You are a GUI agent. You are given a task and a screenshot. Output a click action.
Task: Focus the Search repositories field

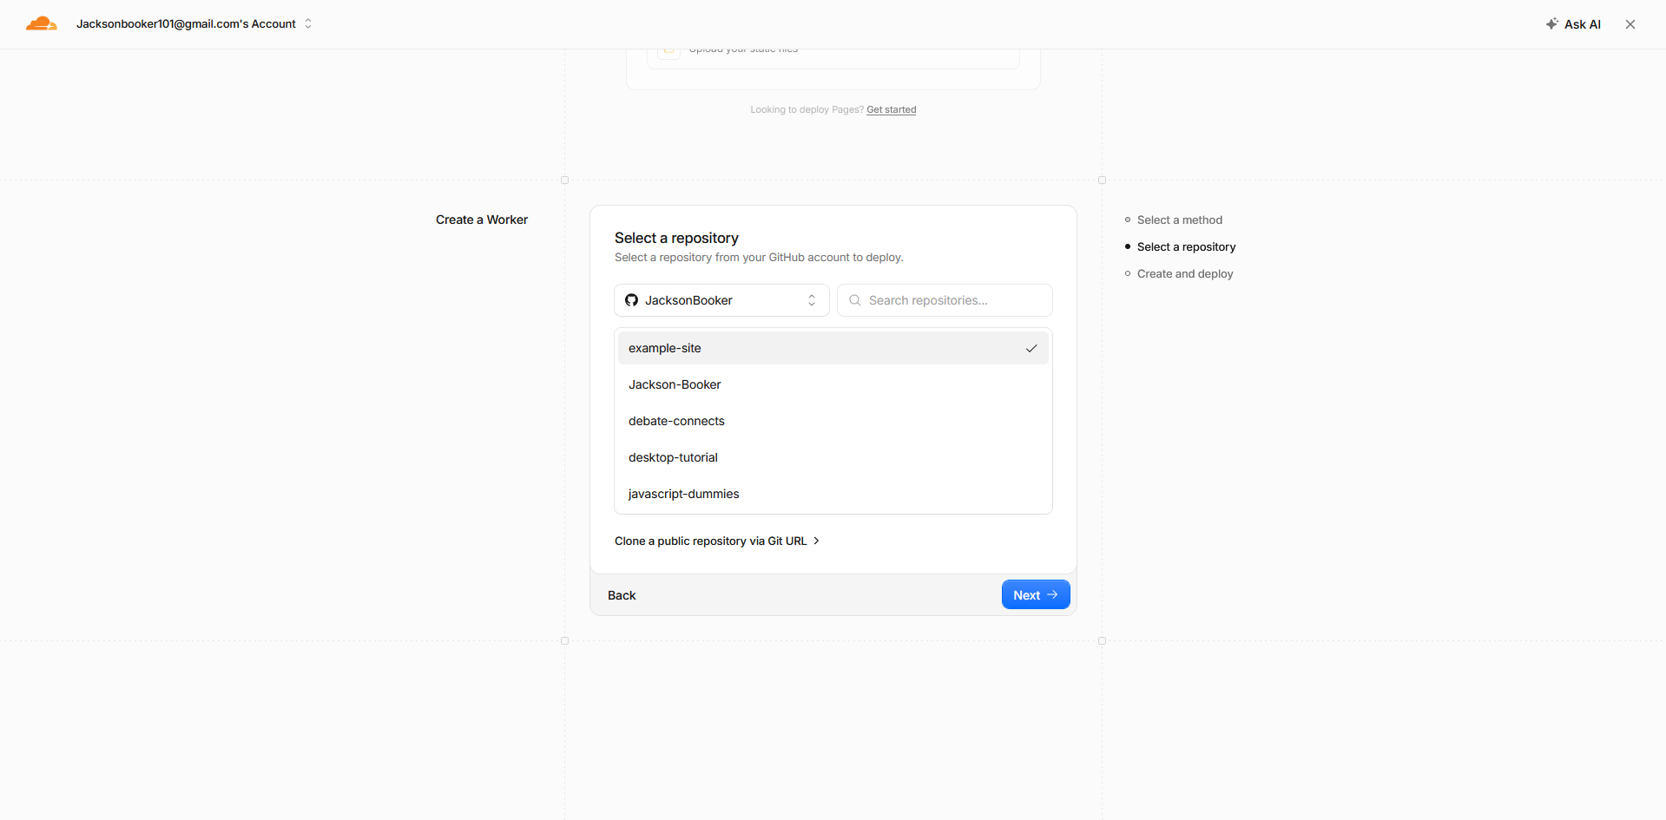click(x=945, y=300)
